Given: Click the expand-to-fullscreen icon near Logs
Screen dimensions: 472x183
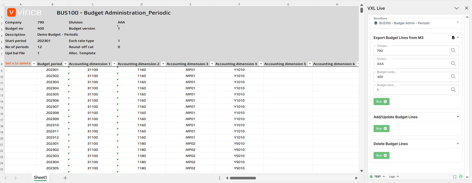Looking at the screenshot, I should coord(454,177).
